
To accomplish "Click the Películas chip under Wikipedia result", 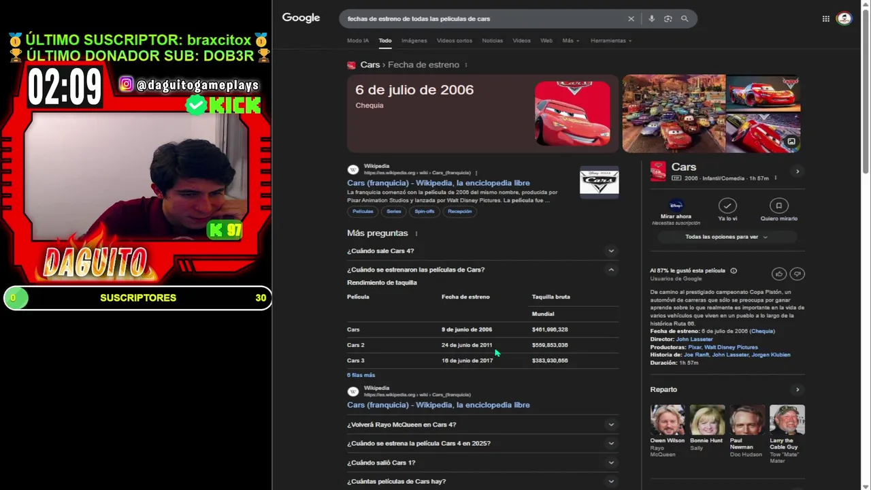I will (363, 212).
